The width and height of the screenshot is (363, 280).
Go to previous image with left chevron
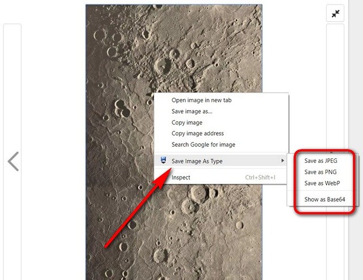click(x=13, y=161)
